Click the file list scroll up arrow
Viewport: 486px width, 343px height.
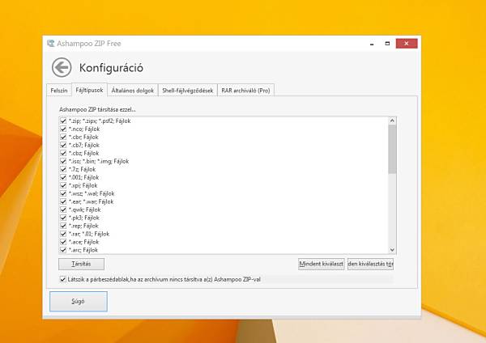tap(392, 121)
